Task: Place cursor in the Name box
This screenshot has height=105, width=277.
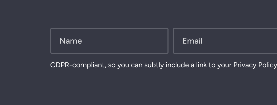Action: (x=109, y=41)
